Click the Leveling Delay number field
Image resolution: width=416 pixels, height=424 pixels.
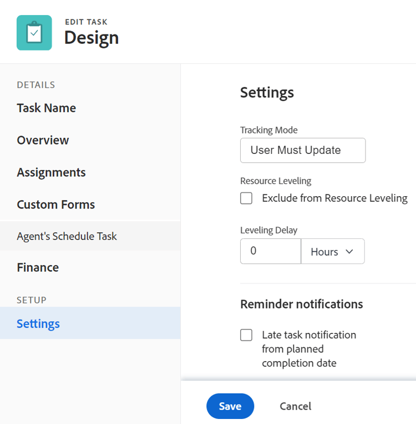[271, 251]
